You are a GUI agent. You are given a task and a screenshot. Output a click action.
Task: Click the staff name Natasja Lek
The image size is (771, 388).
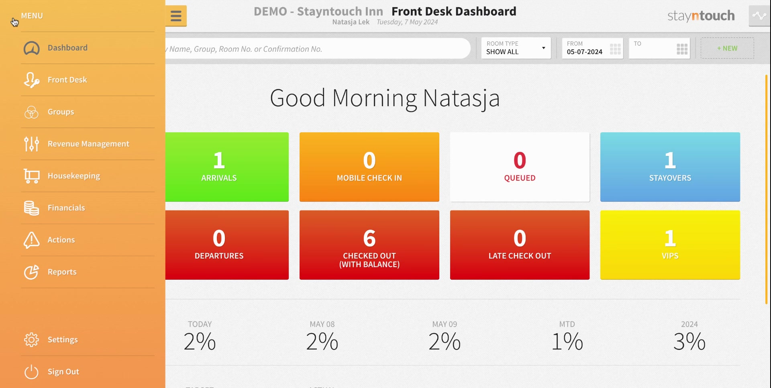pyautogui.click(x=351, y=22)
